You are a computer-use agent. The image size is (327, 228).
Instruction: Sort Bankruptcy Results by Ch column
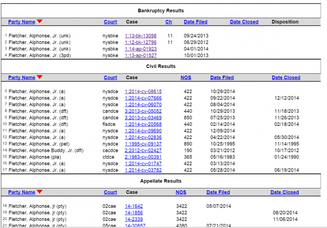coord(169,22)
